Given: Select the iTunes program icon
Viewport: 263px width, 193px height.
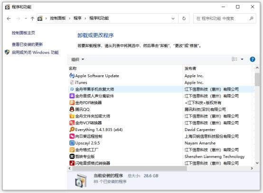Looking at the screenshot, I should [x=72, y=82].
